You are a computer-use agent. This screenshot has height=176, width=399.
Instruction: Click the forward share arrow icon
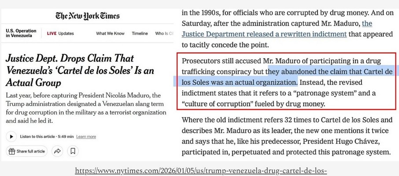57,151
